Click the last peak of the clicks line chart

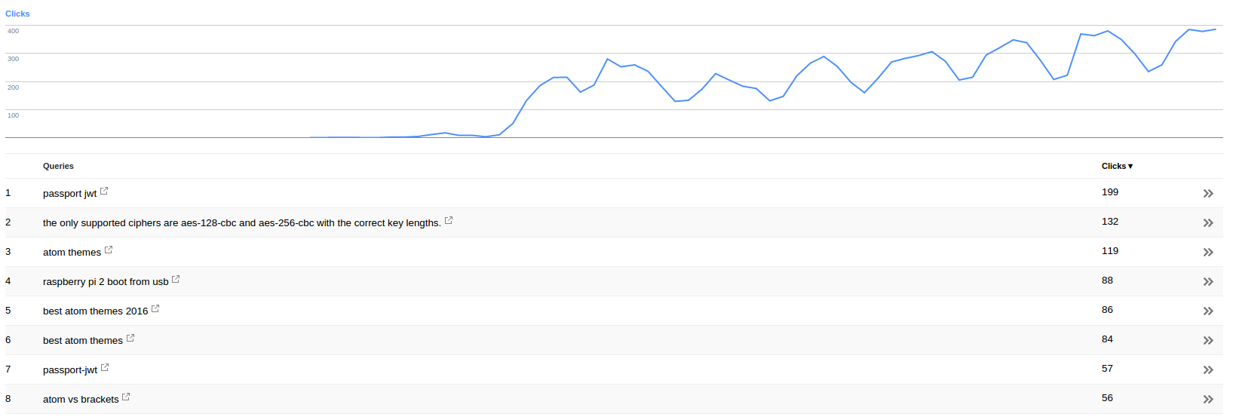[1215, 29]
